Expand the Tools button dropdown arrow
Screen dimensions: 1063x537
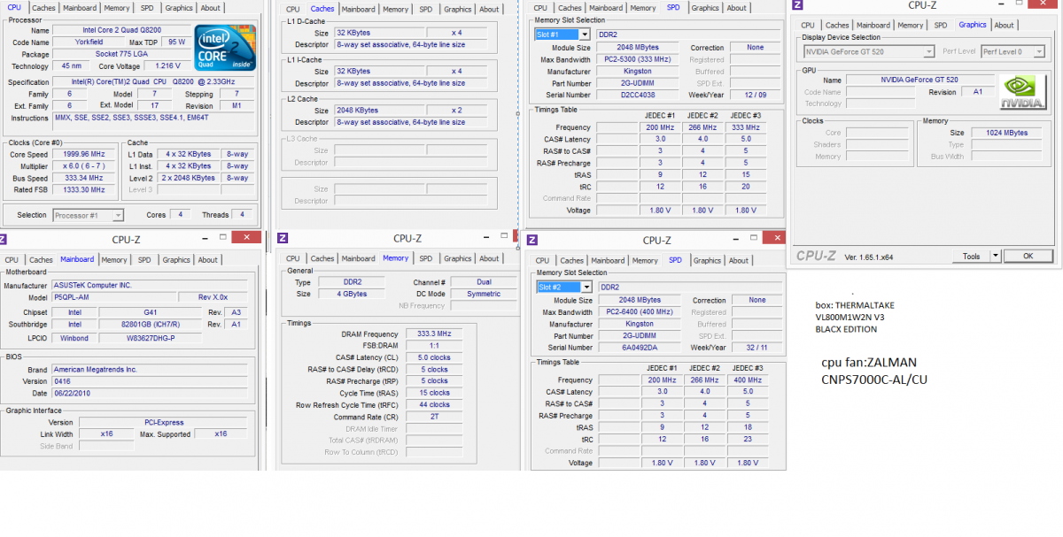pos(996,256)
